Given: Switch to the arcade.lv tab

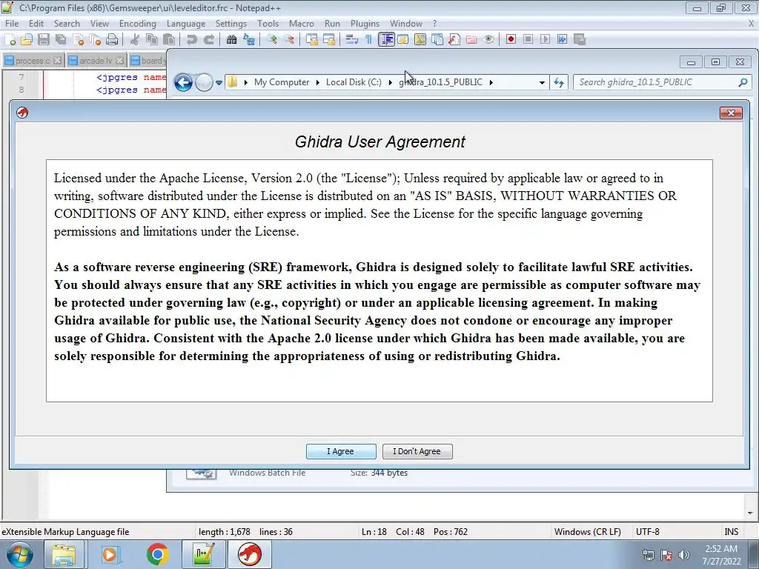Looking at the screenshot, I should point(96,61).
